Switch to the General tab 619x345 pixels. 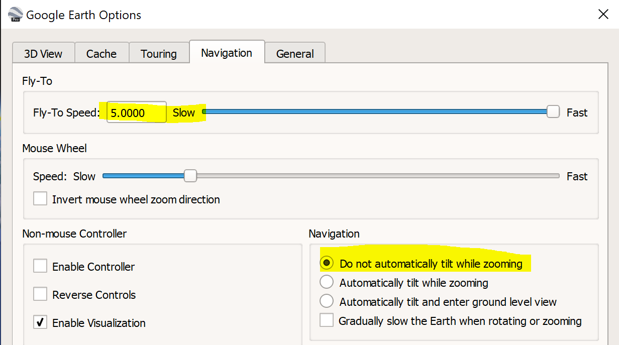click(295, 54)
